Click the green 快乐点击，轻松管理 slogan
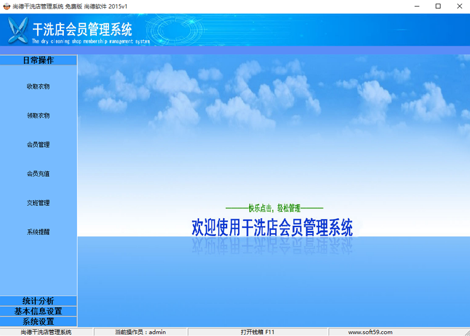This screenshot has height=336, width=470. point(274,208)
